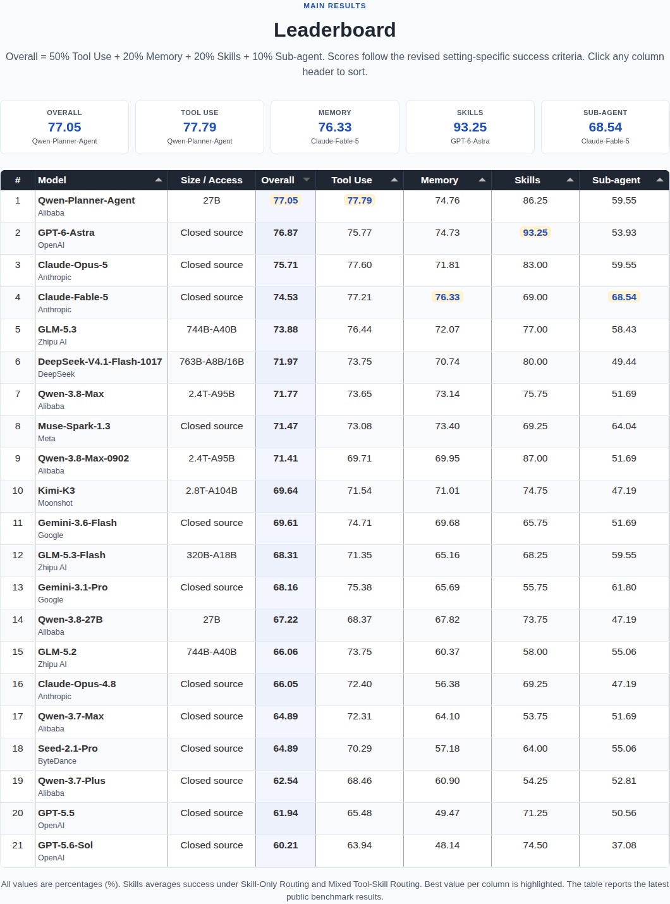Select the Qwen-3.7-Plus model name
Image resolution: width=670 pixels, height=904 pixels.
point(71,781)
